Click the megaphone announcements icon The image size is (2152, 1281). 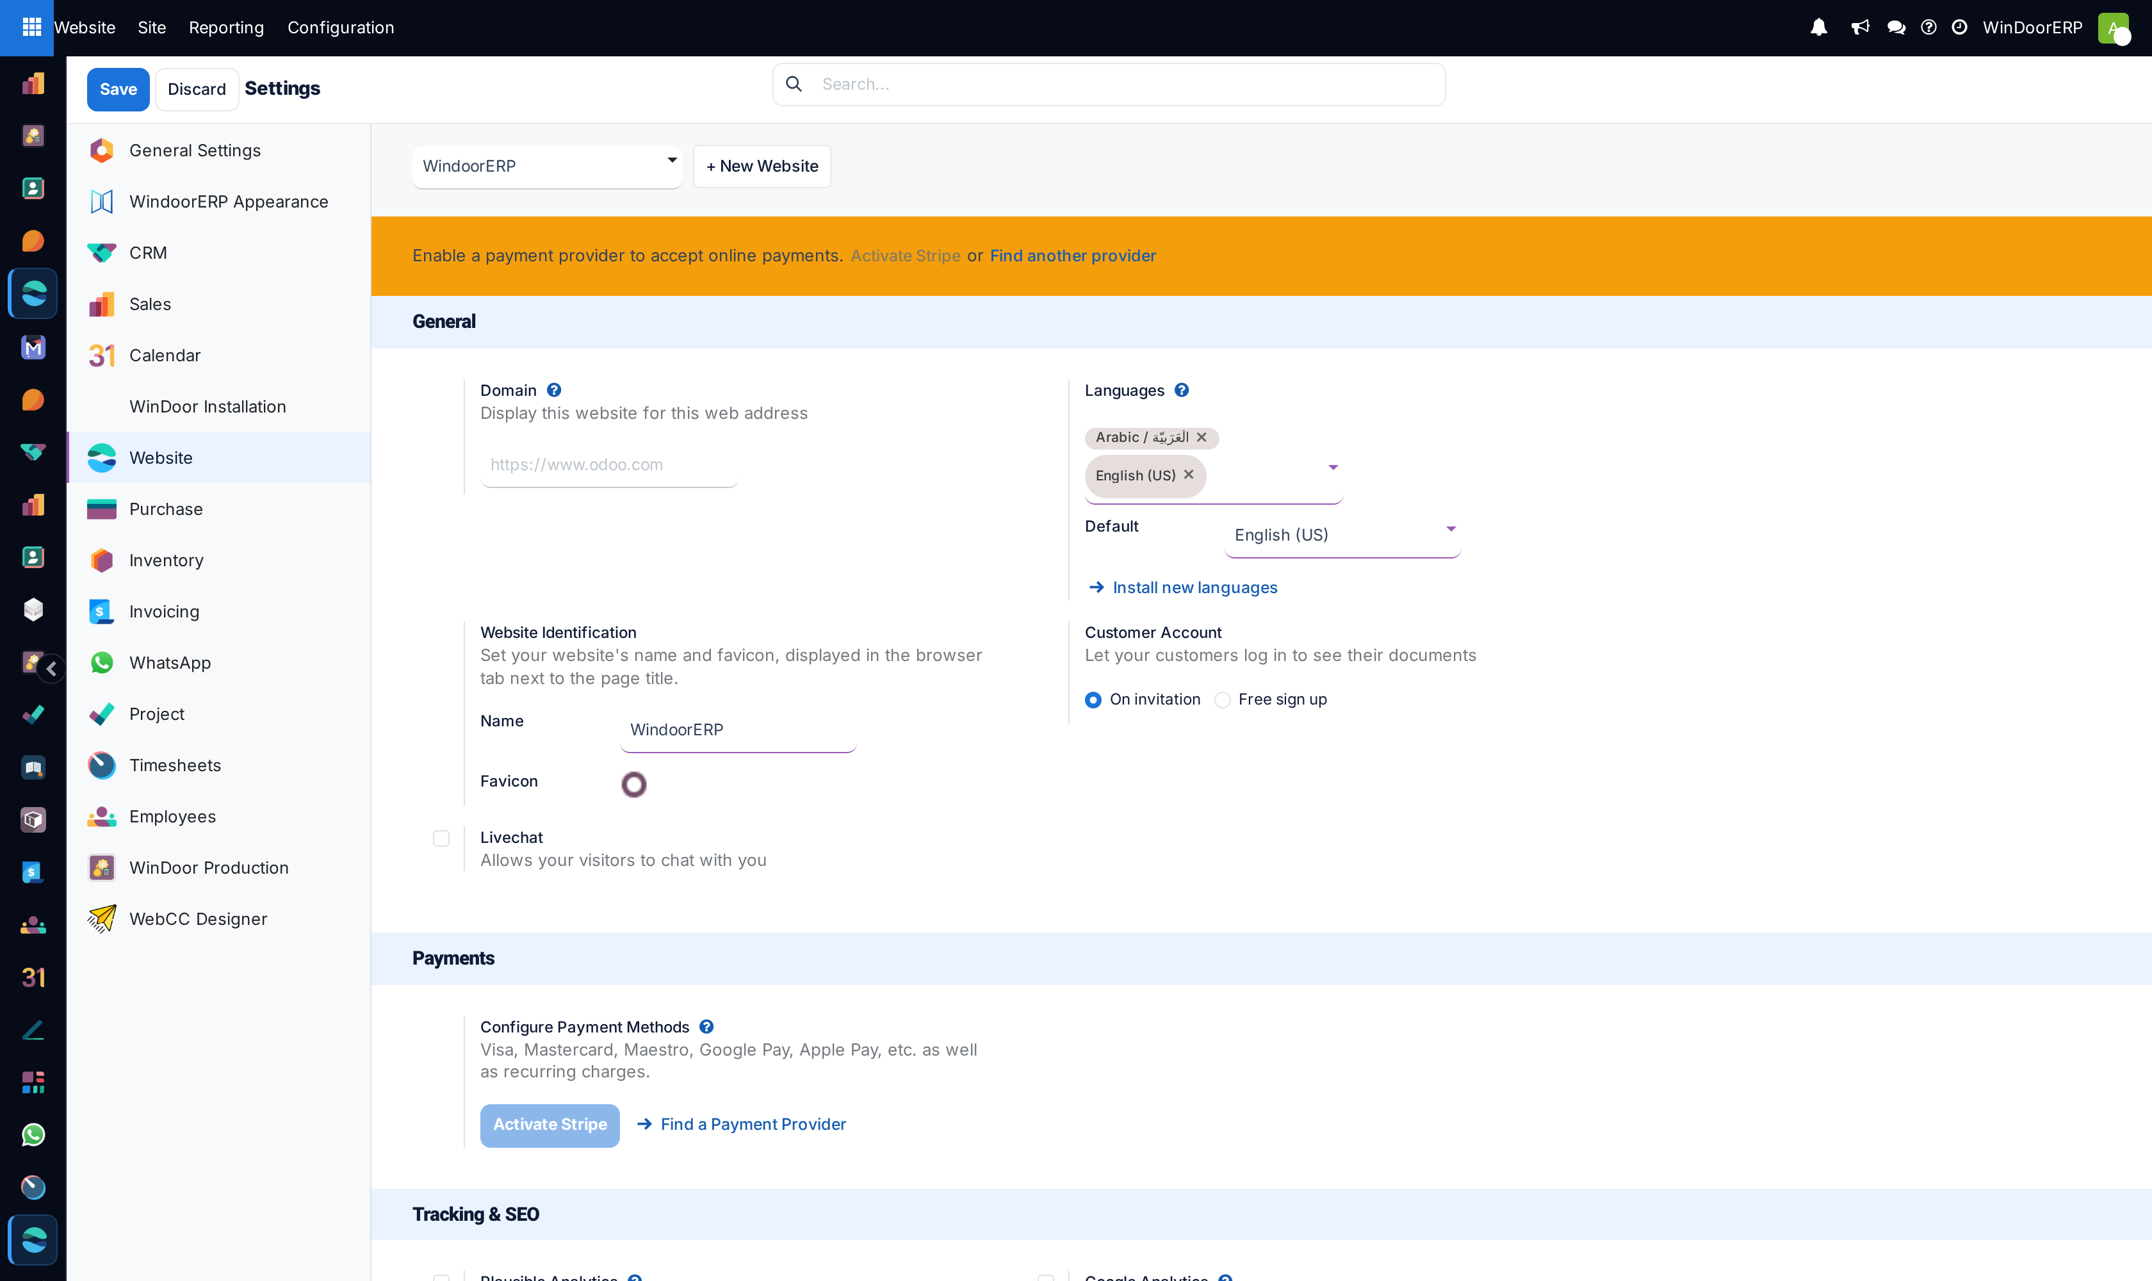(1859, 28)
